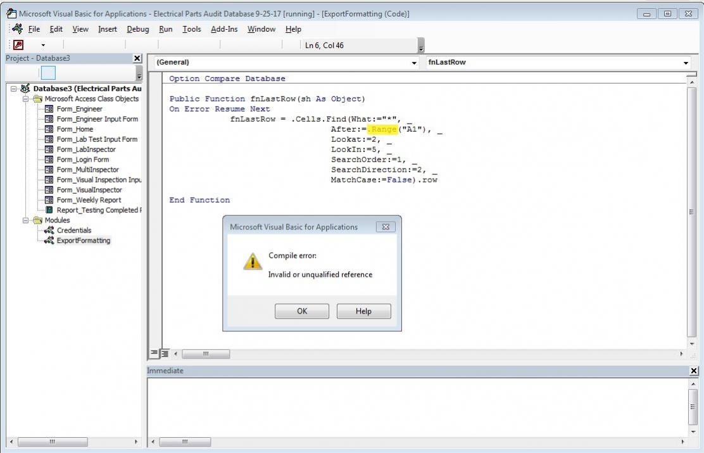Screen dimensions: 704x453
Task: Select the Form_Lab Test Input Form icon
Action: click(49, 139)
